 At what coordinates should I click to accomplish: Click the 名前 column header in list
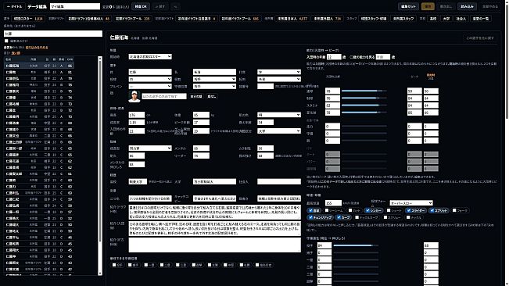point(9,59)
